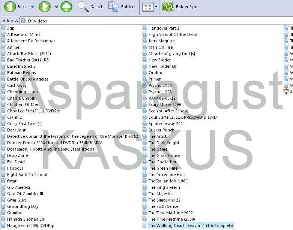Screen dimensions: 293x230
Task: Click the New Folder (3) icon
Action: click(x=145, y=66)
